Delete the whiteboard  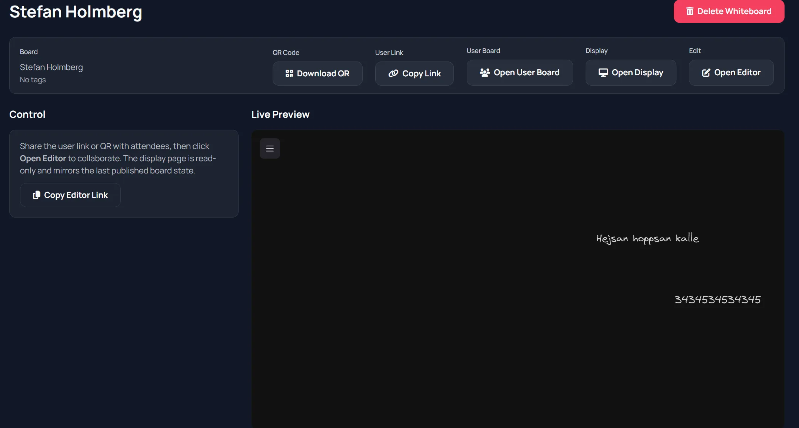pos(728,11)
